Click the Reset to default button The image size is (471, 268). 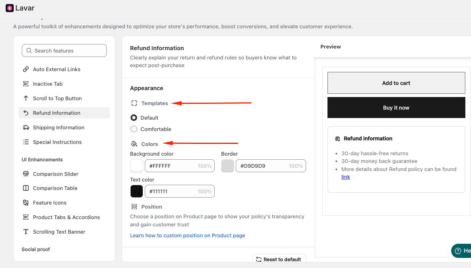[x=279, y=259]
